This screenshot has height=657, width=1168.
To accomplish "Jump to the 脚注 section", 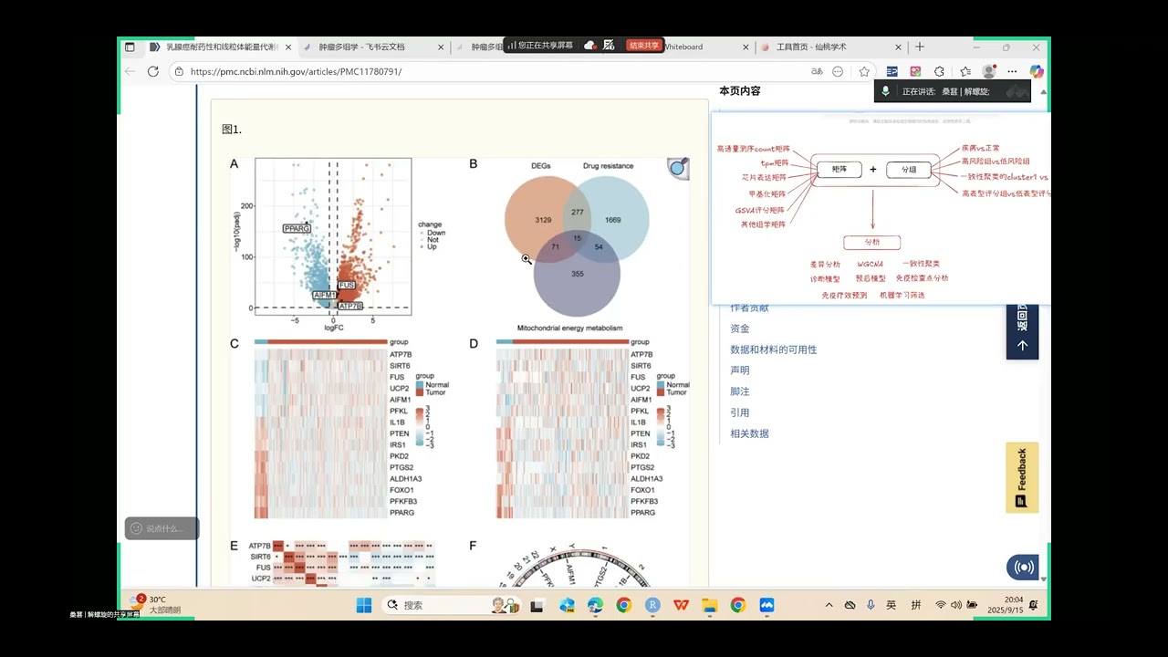I will point(739,391).
